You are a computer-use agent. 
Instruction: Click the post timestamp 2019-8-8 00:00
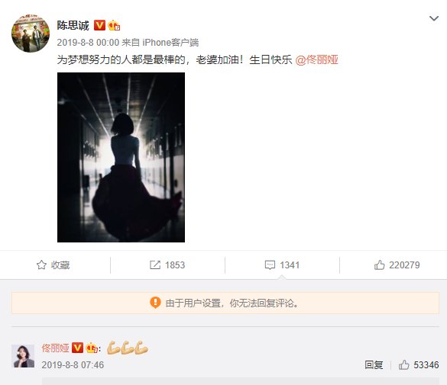pos(88,43)
